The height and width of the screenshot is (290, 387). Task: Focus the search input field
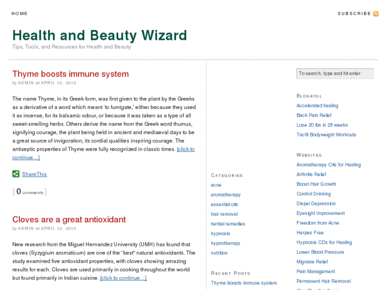pyautogui.click(x=335, y=73)
